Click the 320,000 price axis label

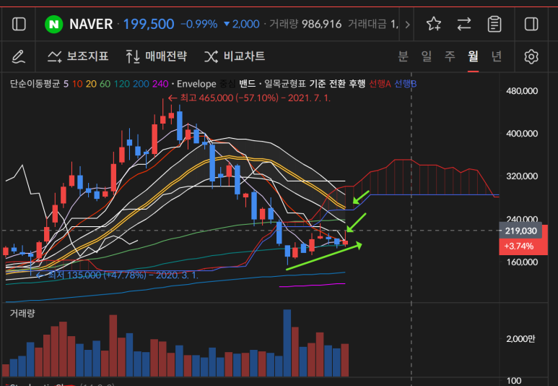(x=522, y=176)
